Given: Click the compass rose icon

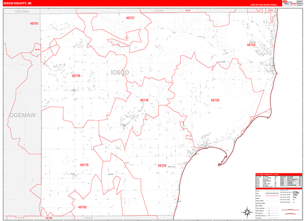Looking at the screenshot, I should click(x=247, y=212).
